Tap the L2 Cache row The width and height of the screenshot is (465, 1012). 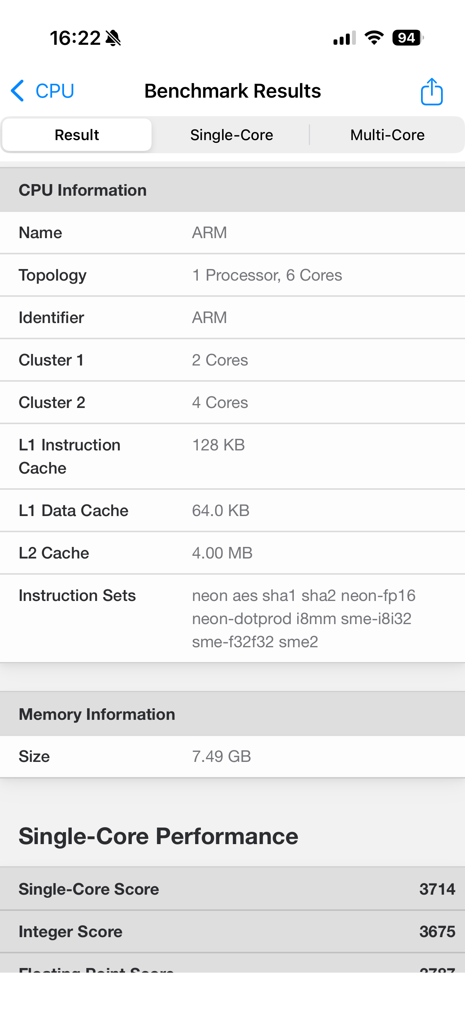[232, 553]
